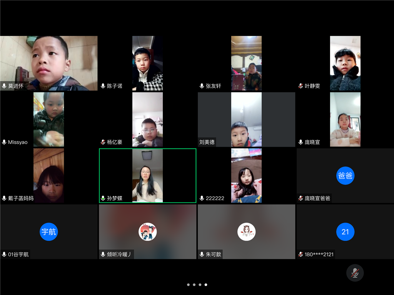Click muted microphone icon next to 庞晓宣爸爸
Image resolution: width=394 pixels, height=295 pixels.
301,199
